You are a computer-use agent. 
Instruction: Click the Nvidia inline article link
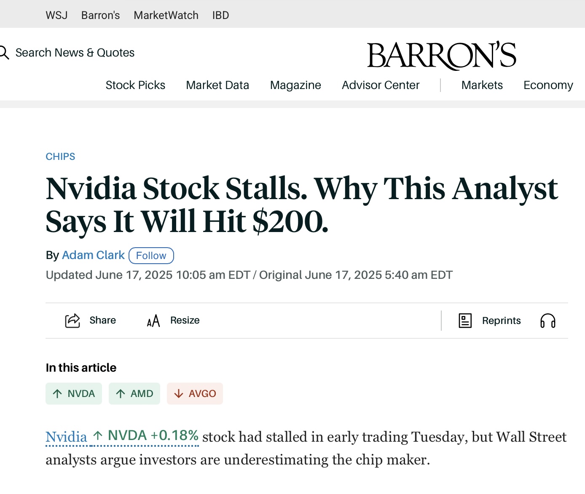point(66,437)
